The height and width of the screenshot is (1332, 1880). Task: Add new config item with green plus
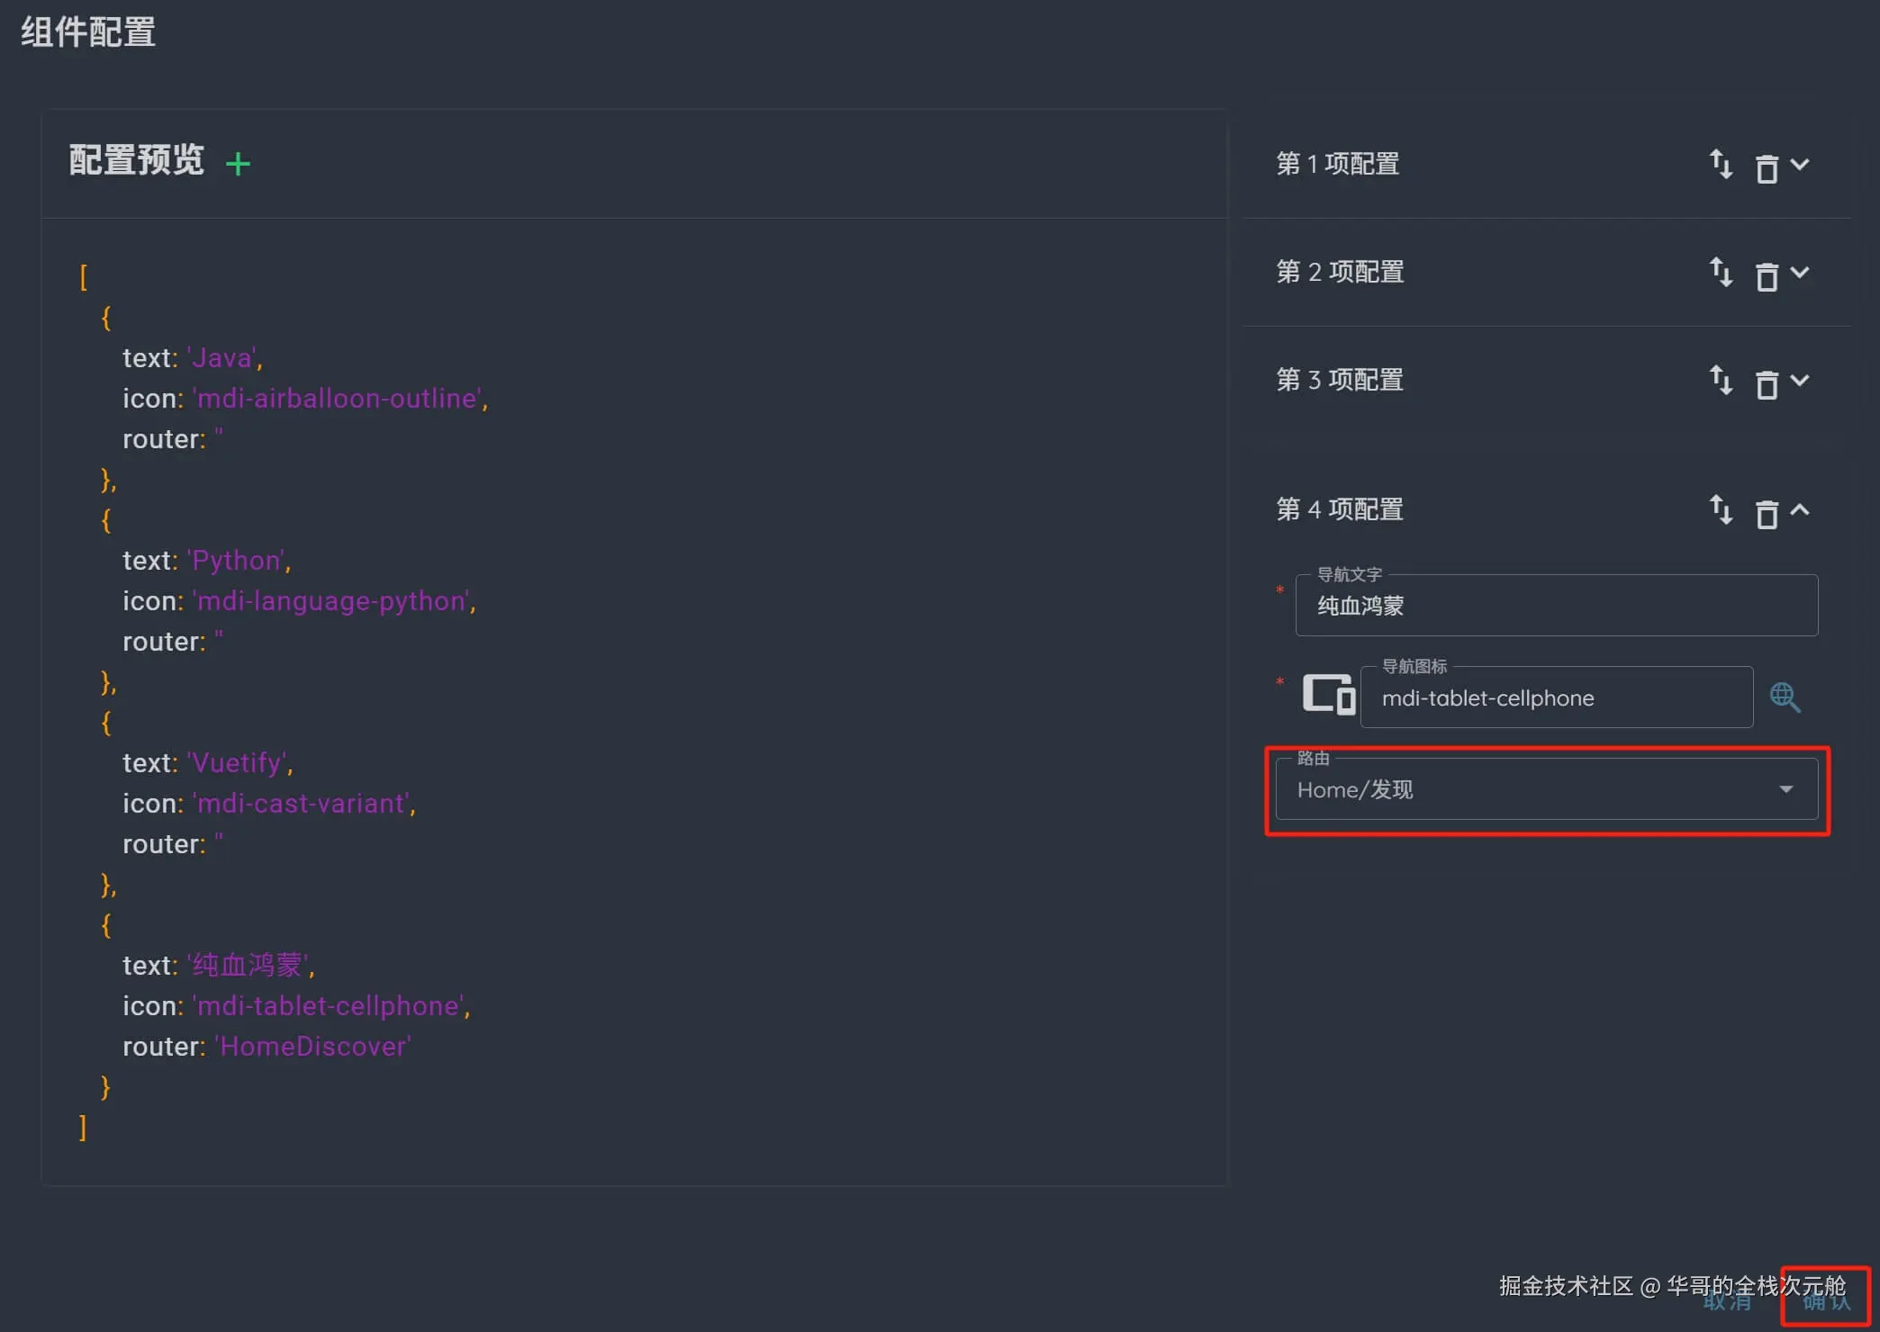point(238,164)
